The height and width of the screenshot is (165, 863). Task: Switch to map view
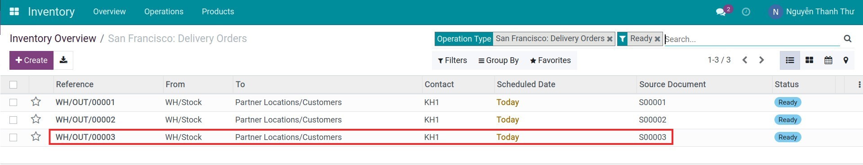coord(845,60)
